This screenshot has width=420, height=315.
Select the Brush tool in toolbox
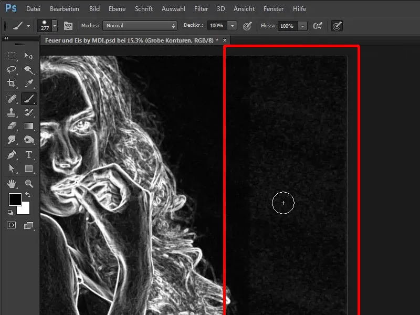point(29,99)
